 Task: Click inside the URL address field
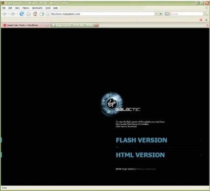point(102,14)
